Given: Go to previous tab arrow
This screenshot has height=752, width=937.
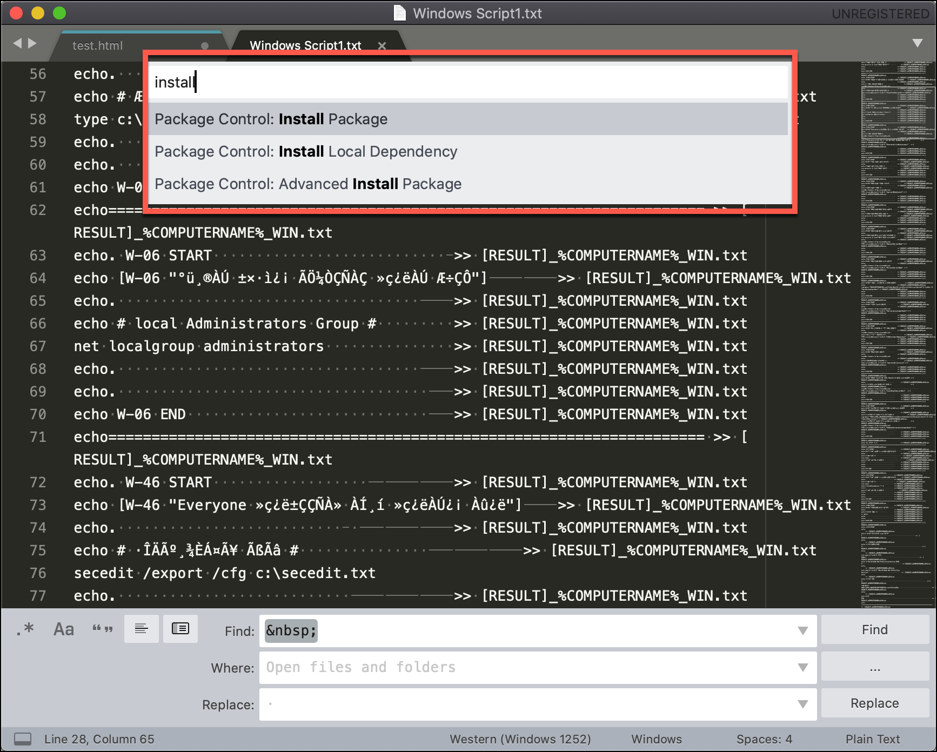Looking at the screenshot, I should 17,43.
